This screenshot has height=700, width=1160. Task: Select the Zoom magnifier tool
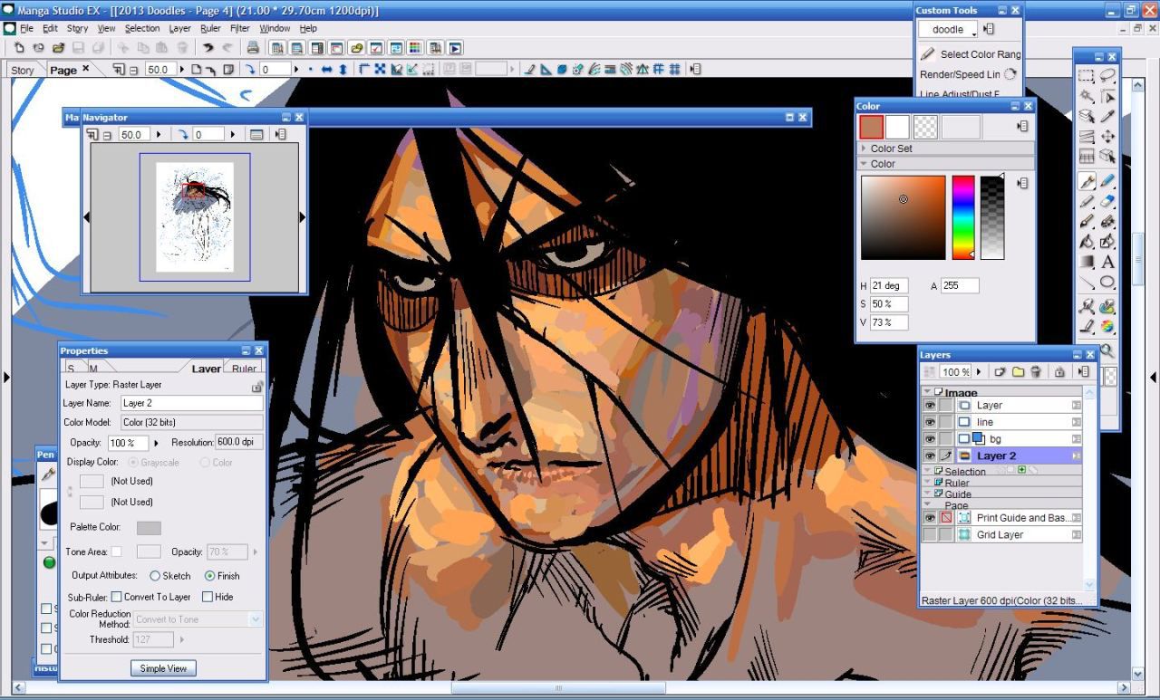click(1107, 350)
